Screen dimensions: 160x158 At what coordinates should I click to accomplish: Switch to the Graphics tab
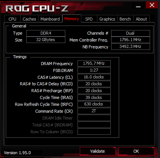(x=107, y=19)
